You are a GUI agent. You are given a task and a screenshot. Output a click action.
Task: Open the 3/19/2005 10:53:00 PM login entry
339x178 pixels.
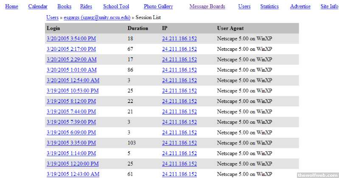coord(73,91)
